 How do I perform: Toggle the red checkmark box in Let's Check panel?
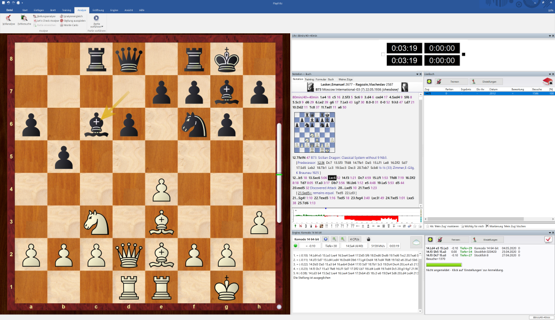click(x=548, y=239)
